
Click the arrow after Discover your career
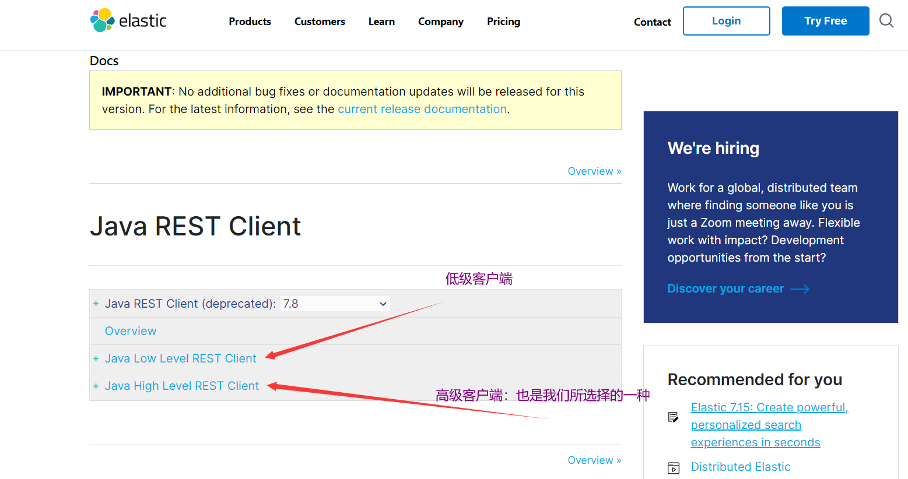[x=800, y=289]
